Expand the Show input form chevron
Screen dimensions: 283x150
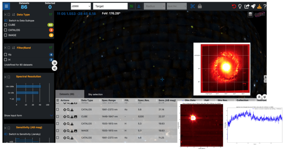51,115
